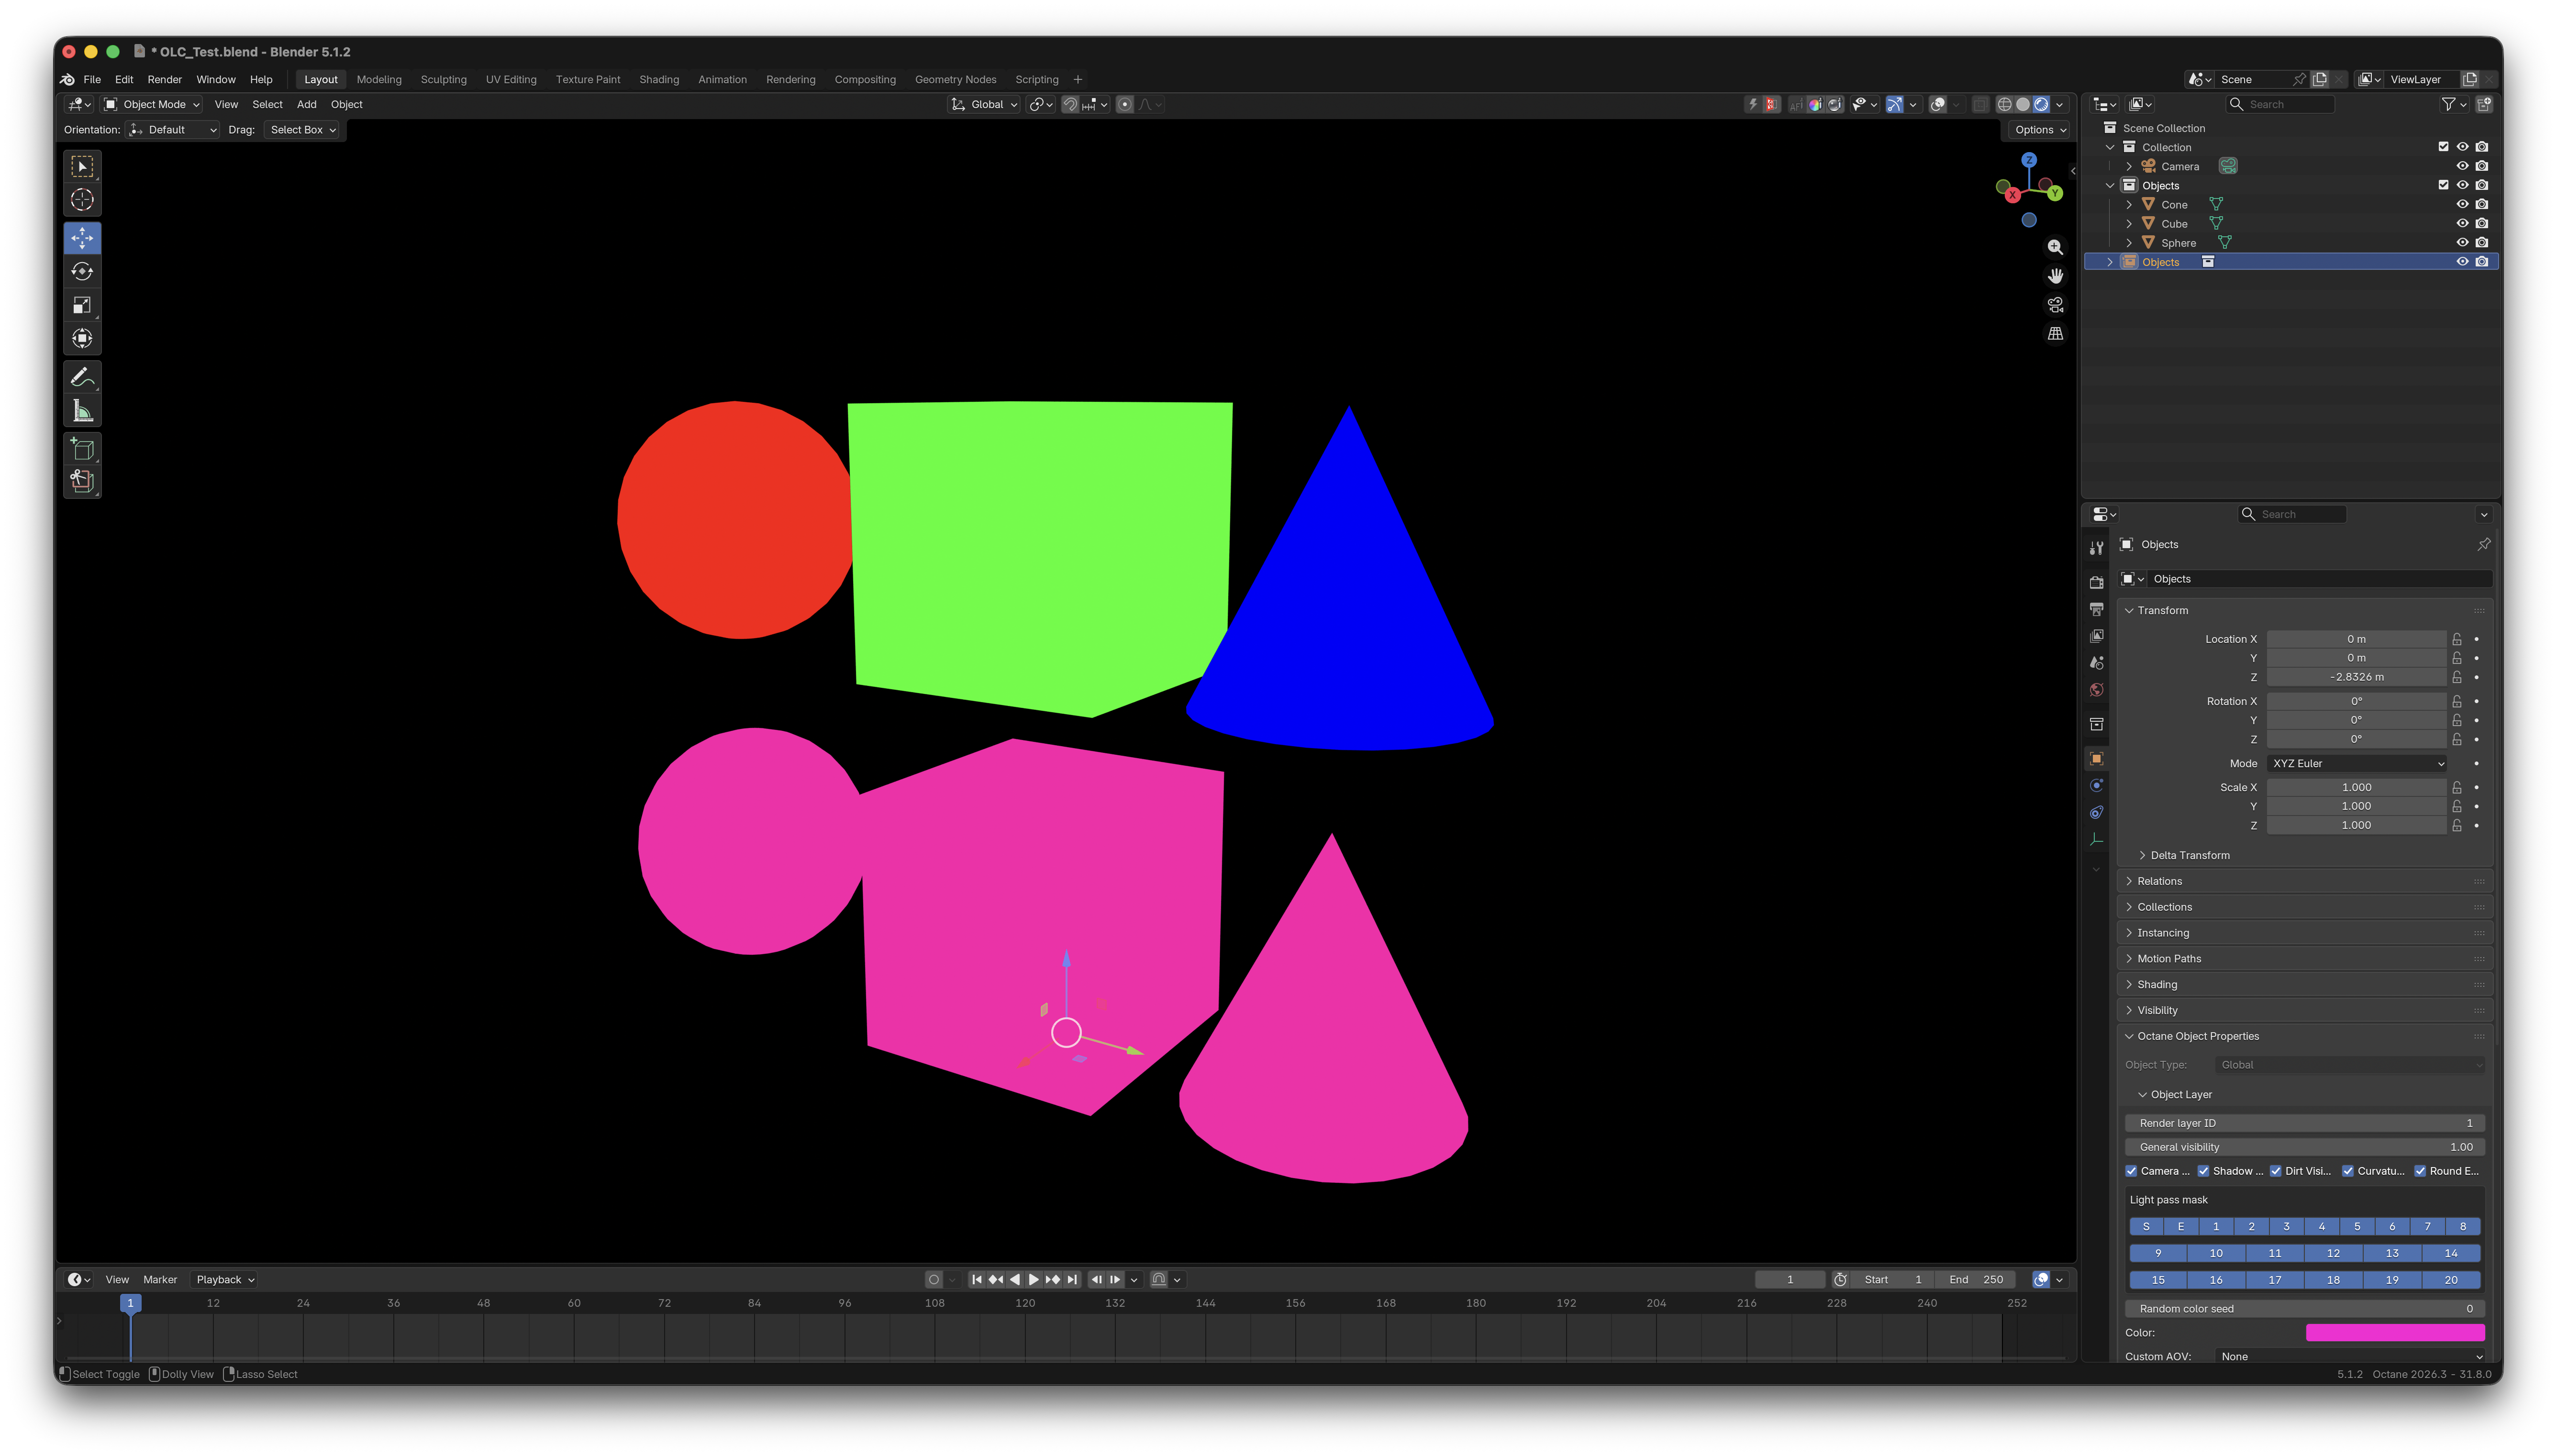Viewport: 2557px width, 1456px height.
Task: Click the pink Color swatch
Action: 2395,1333
